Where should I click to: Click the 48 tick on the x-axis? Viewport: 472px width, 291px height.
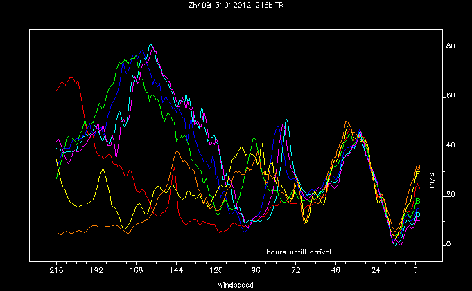point(336,272)
